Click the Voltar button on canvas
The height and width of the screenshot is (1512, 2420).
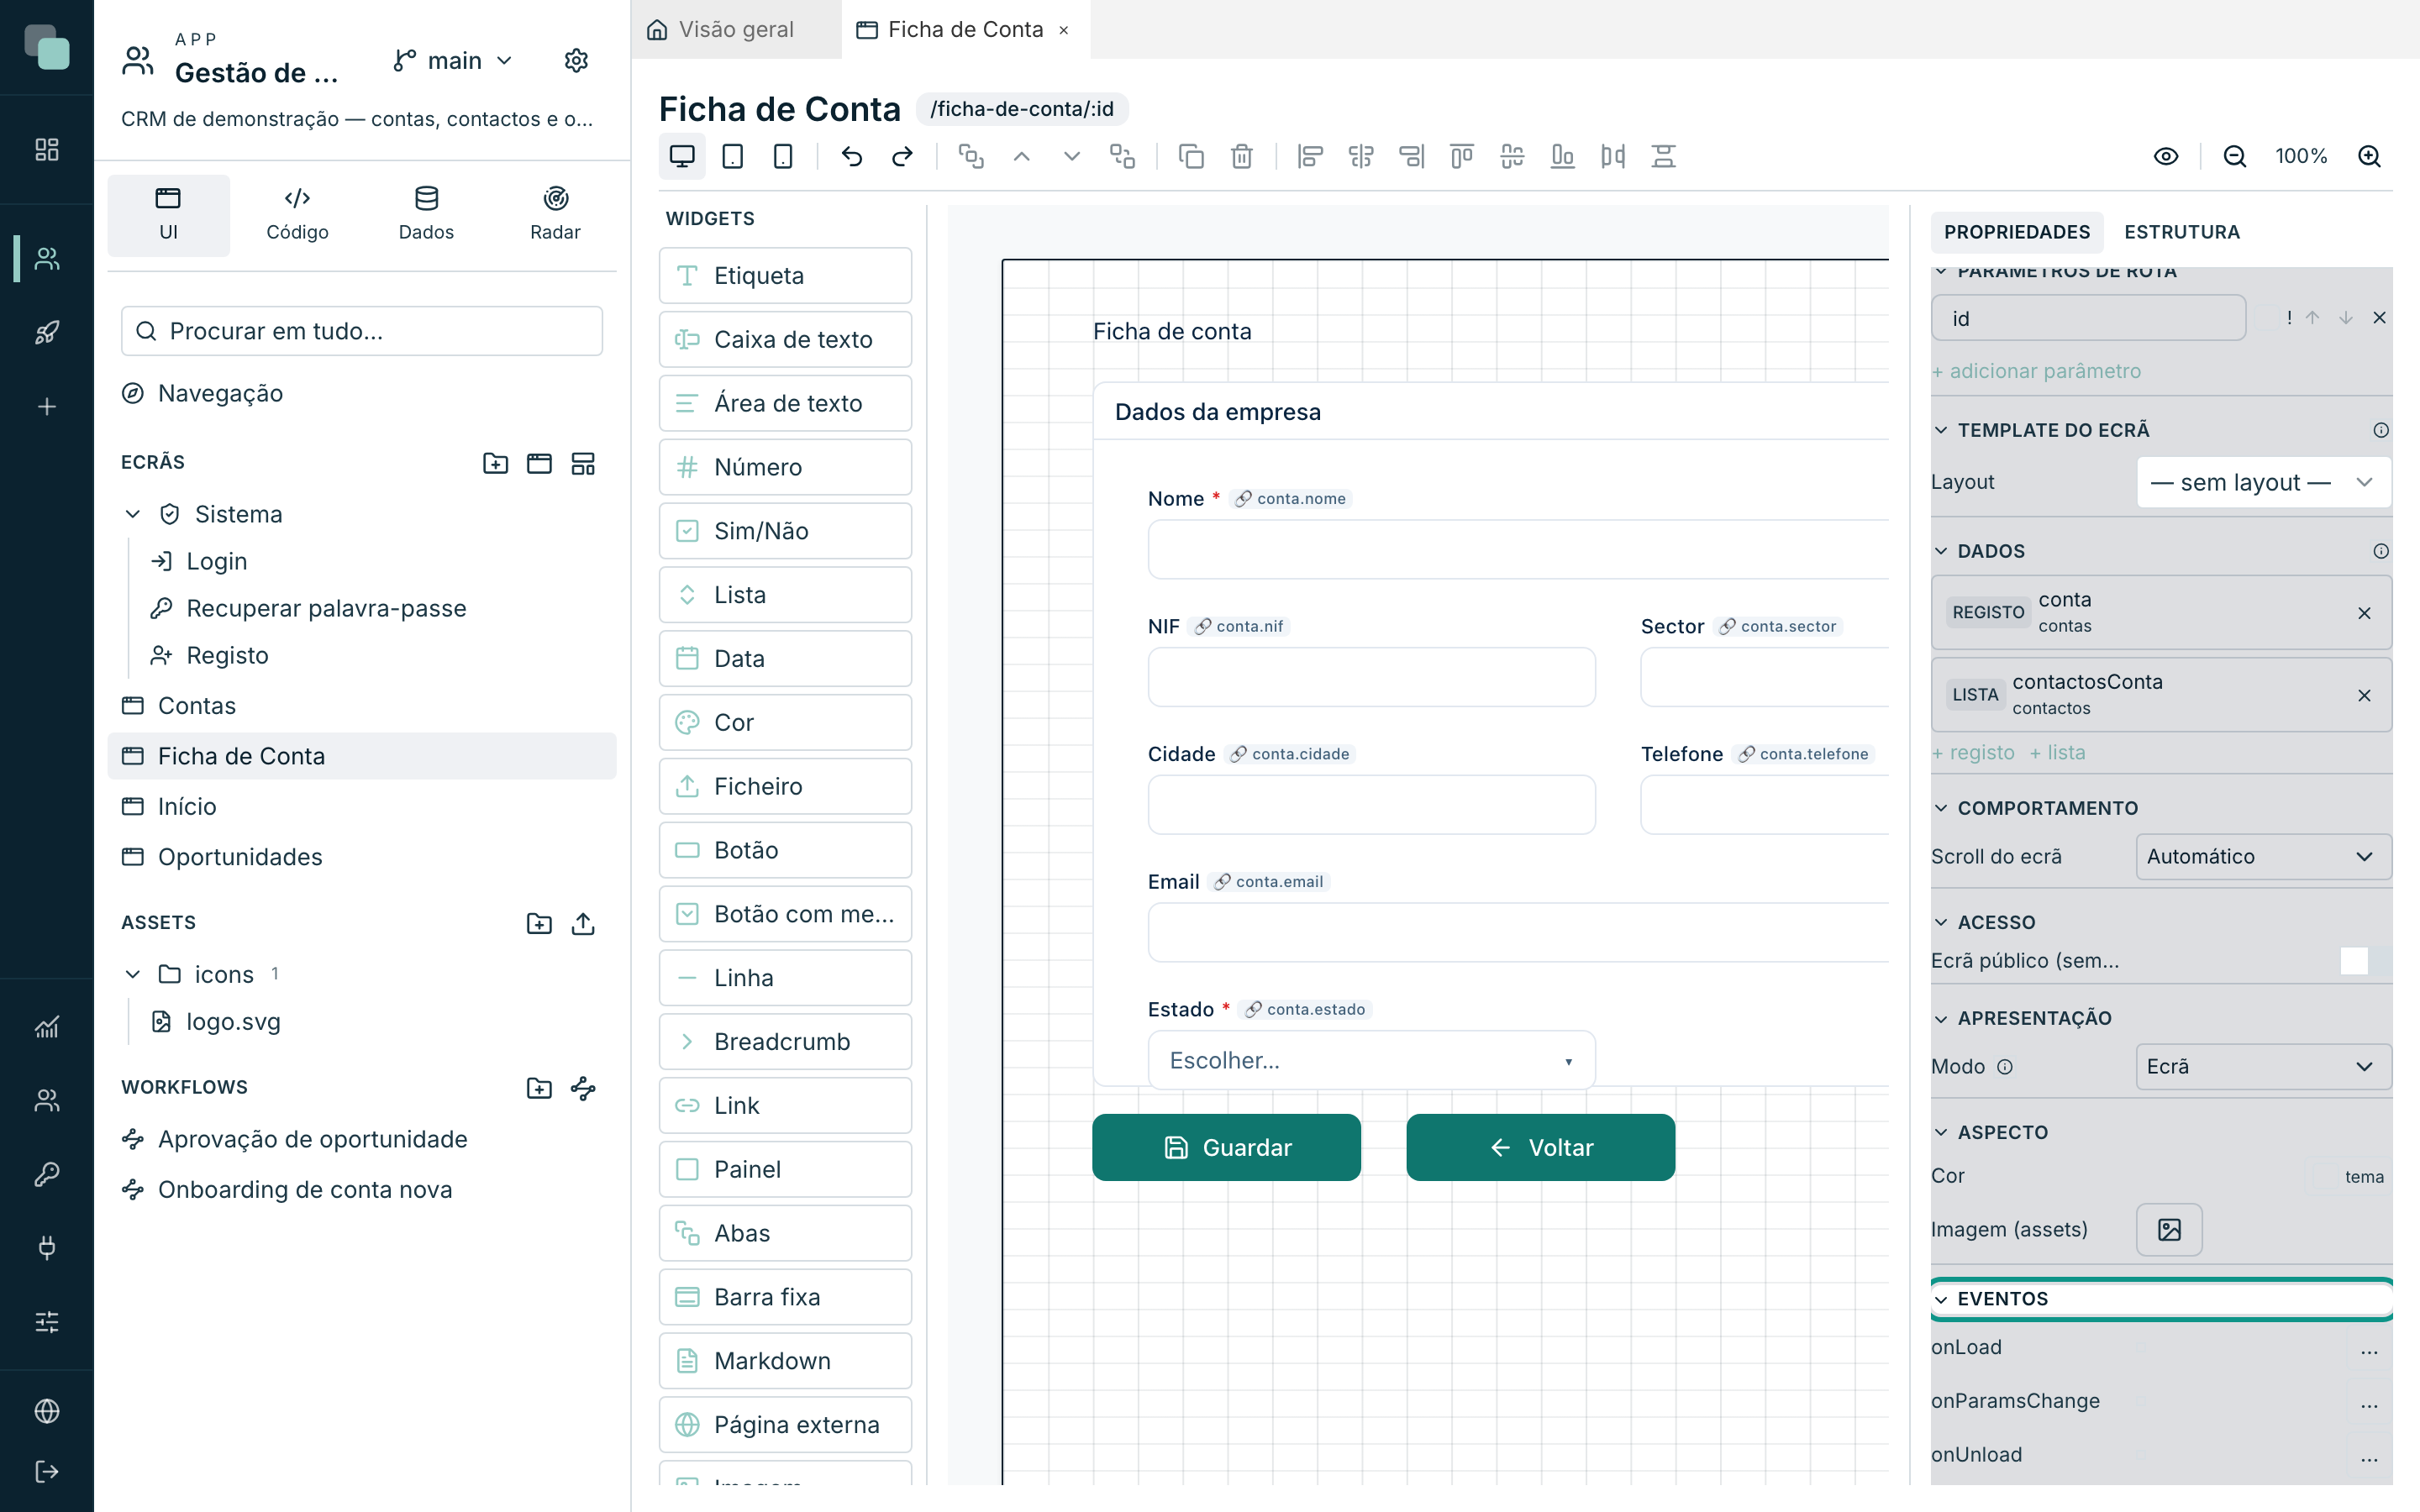pyautogui.click(x=1540, y=1147)
